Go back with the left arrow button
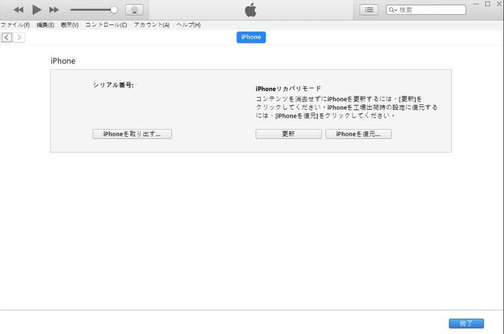This screenshot has width=504, height=334. coord(7,38)
